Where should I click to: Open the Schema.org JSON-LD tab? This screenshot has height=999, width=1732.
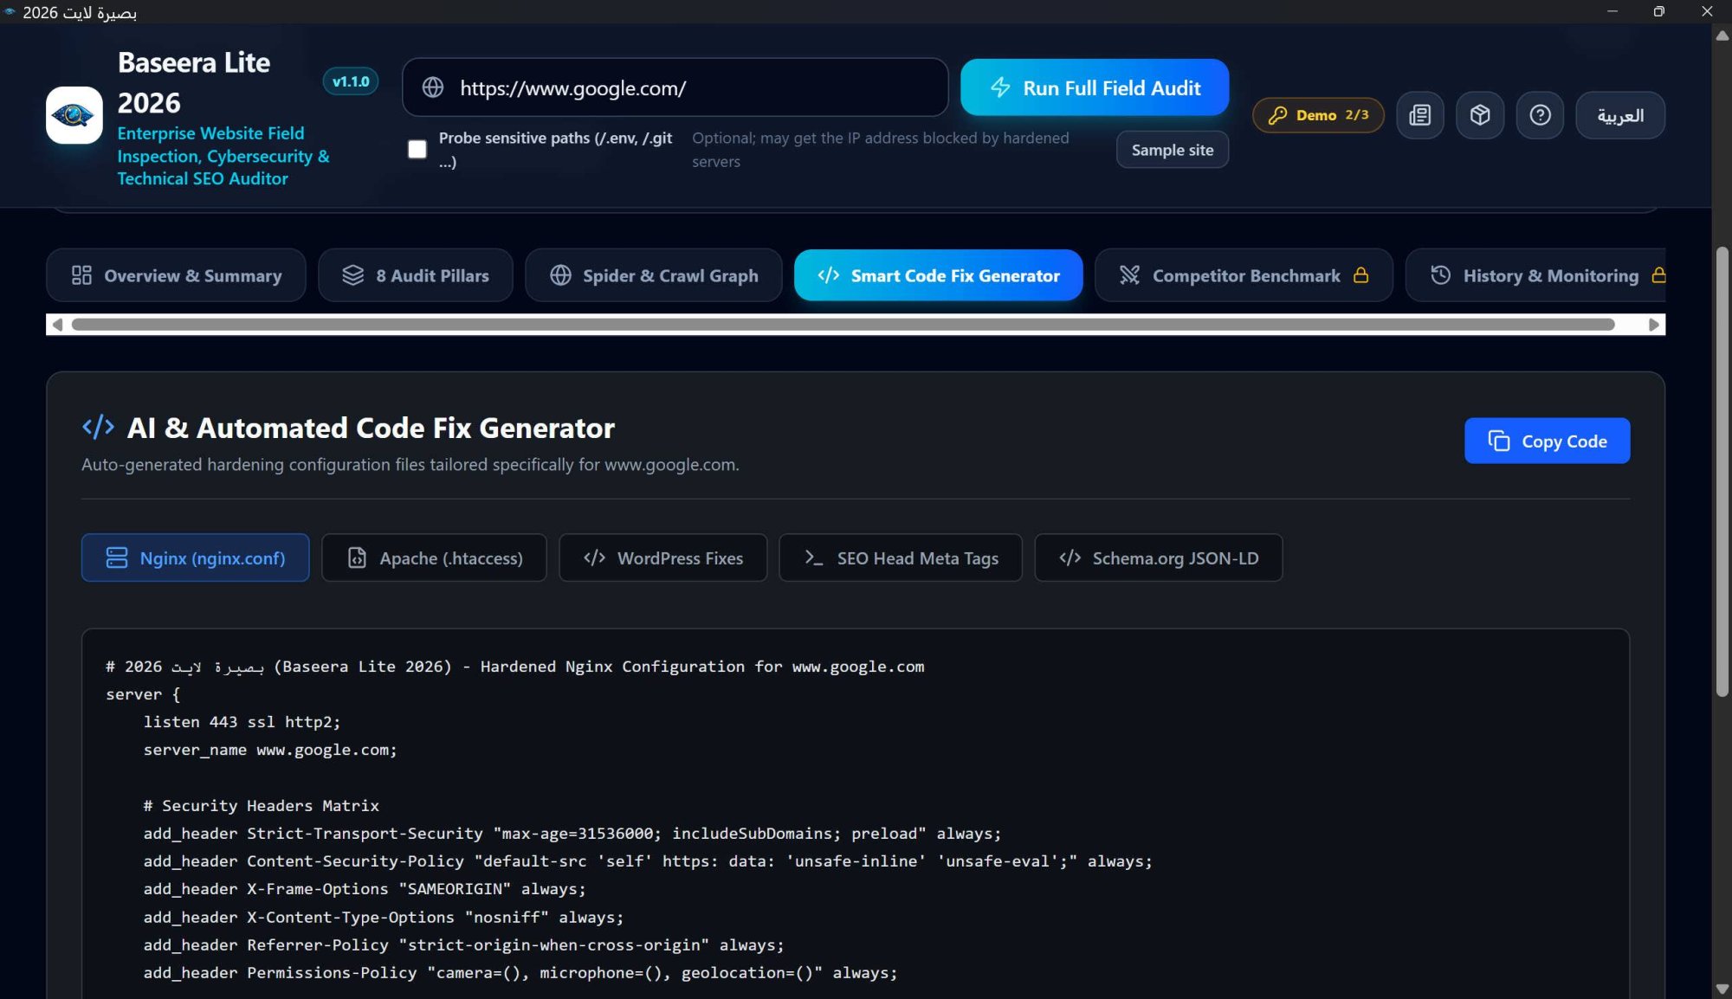click(1158, 558)
